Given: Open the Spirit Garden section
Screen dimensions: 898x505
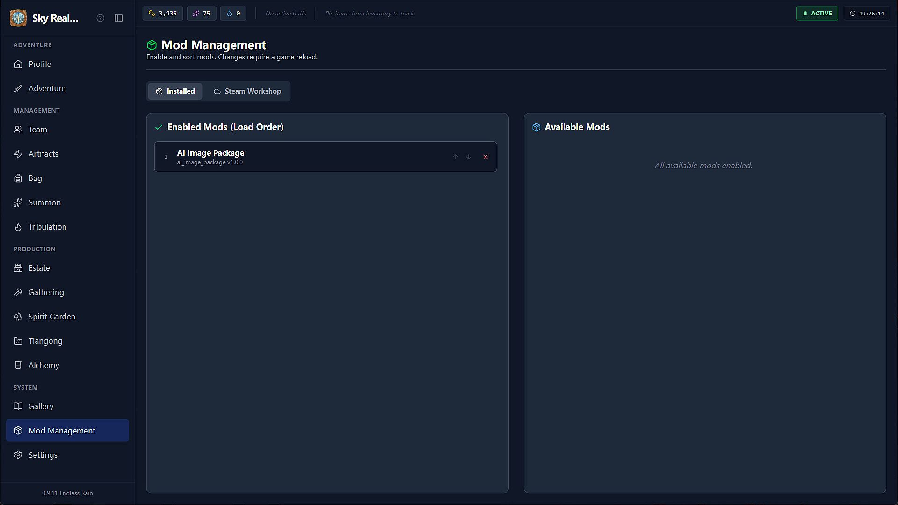Looking at the screenshot, I should [x=51, y=317].
